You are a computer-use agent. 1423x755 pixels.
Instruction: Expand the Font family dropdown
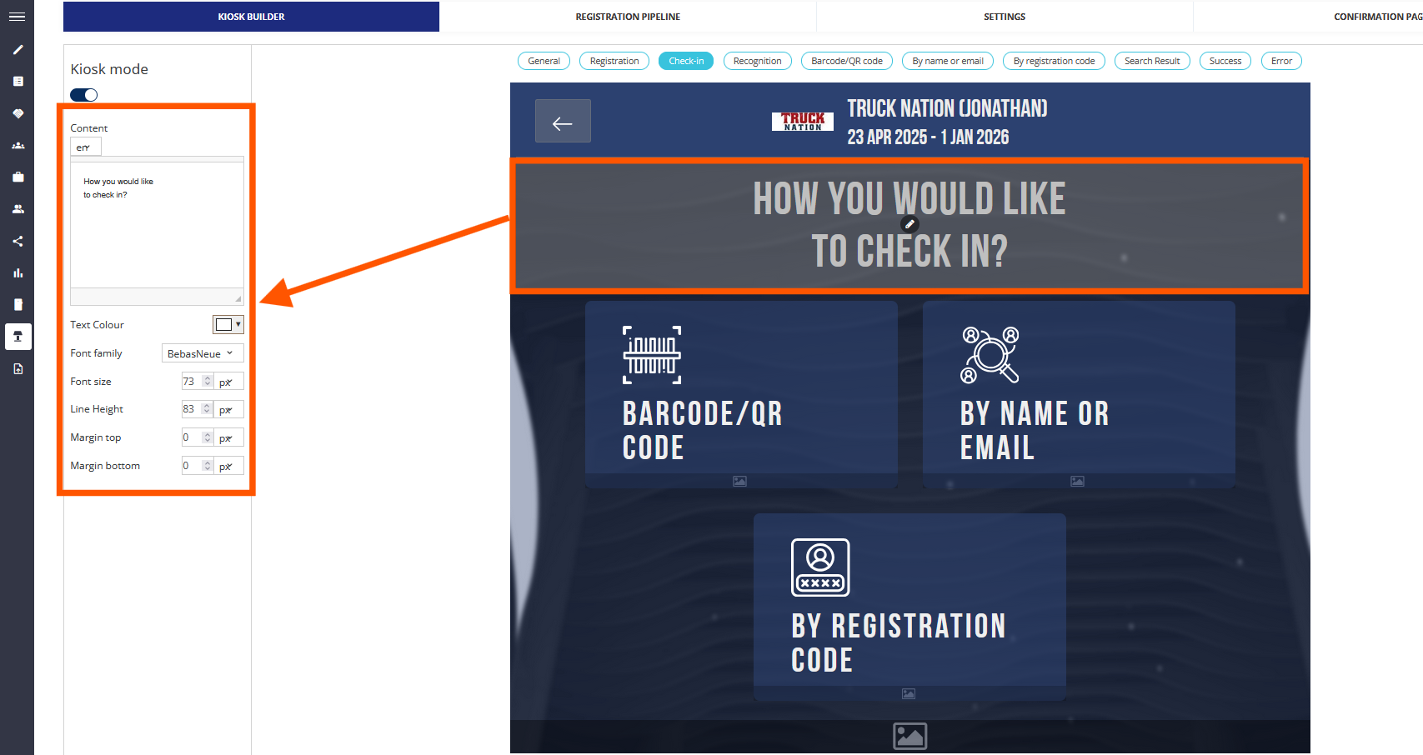tap(202, 353)
